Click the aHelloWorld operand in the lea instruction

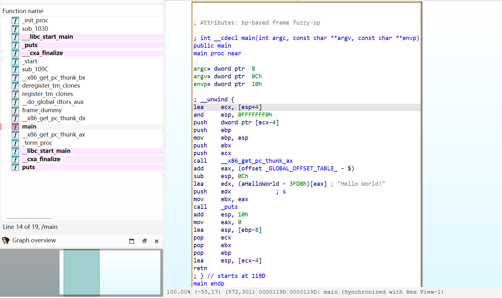click(260, 184)
